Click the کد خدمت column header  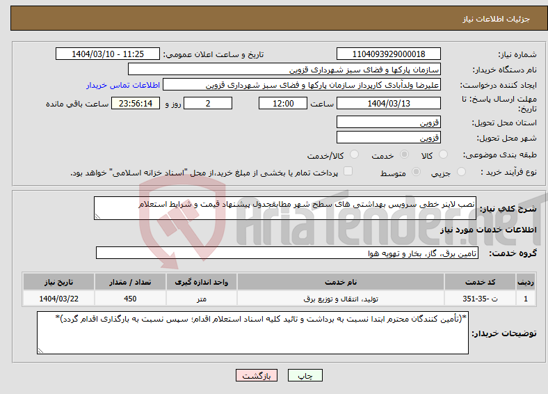point(481,282)
